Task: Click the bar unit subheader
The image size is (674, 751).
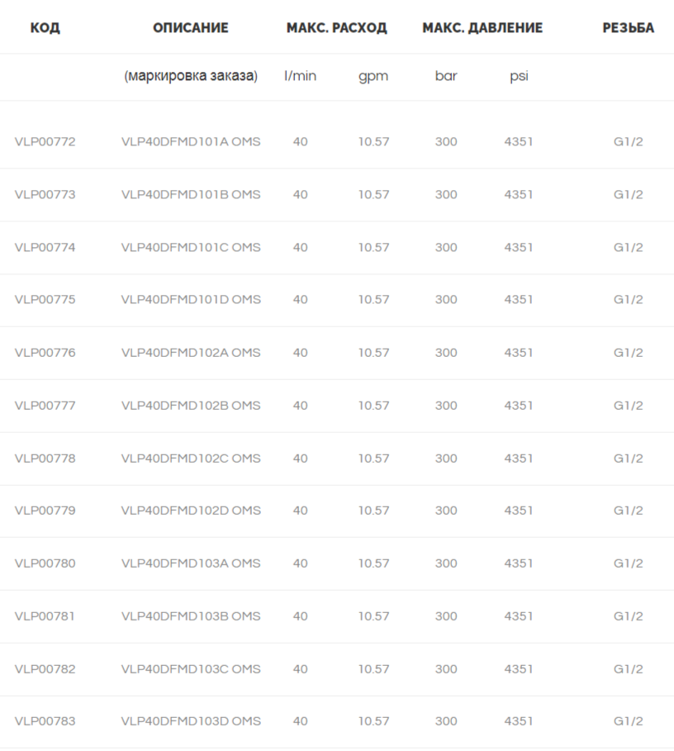Action: (446, 76)
